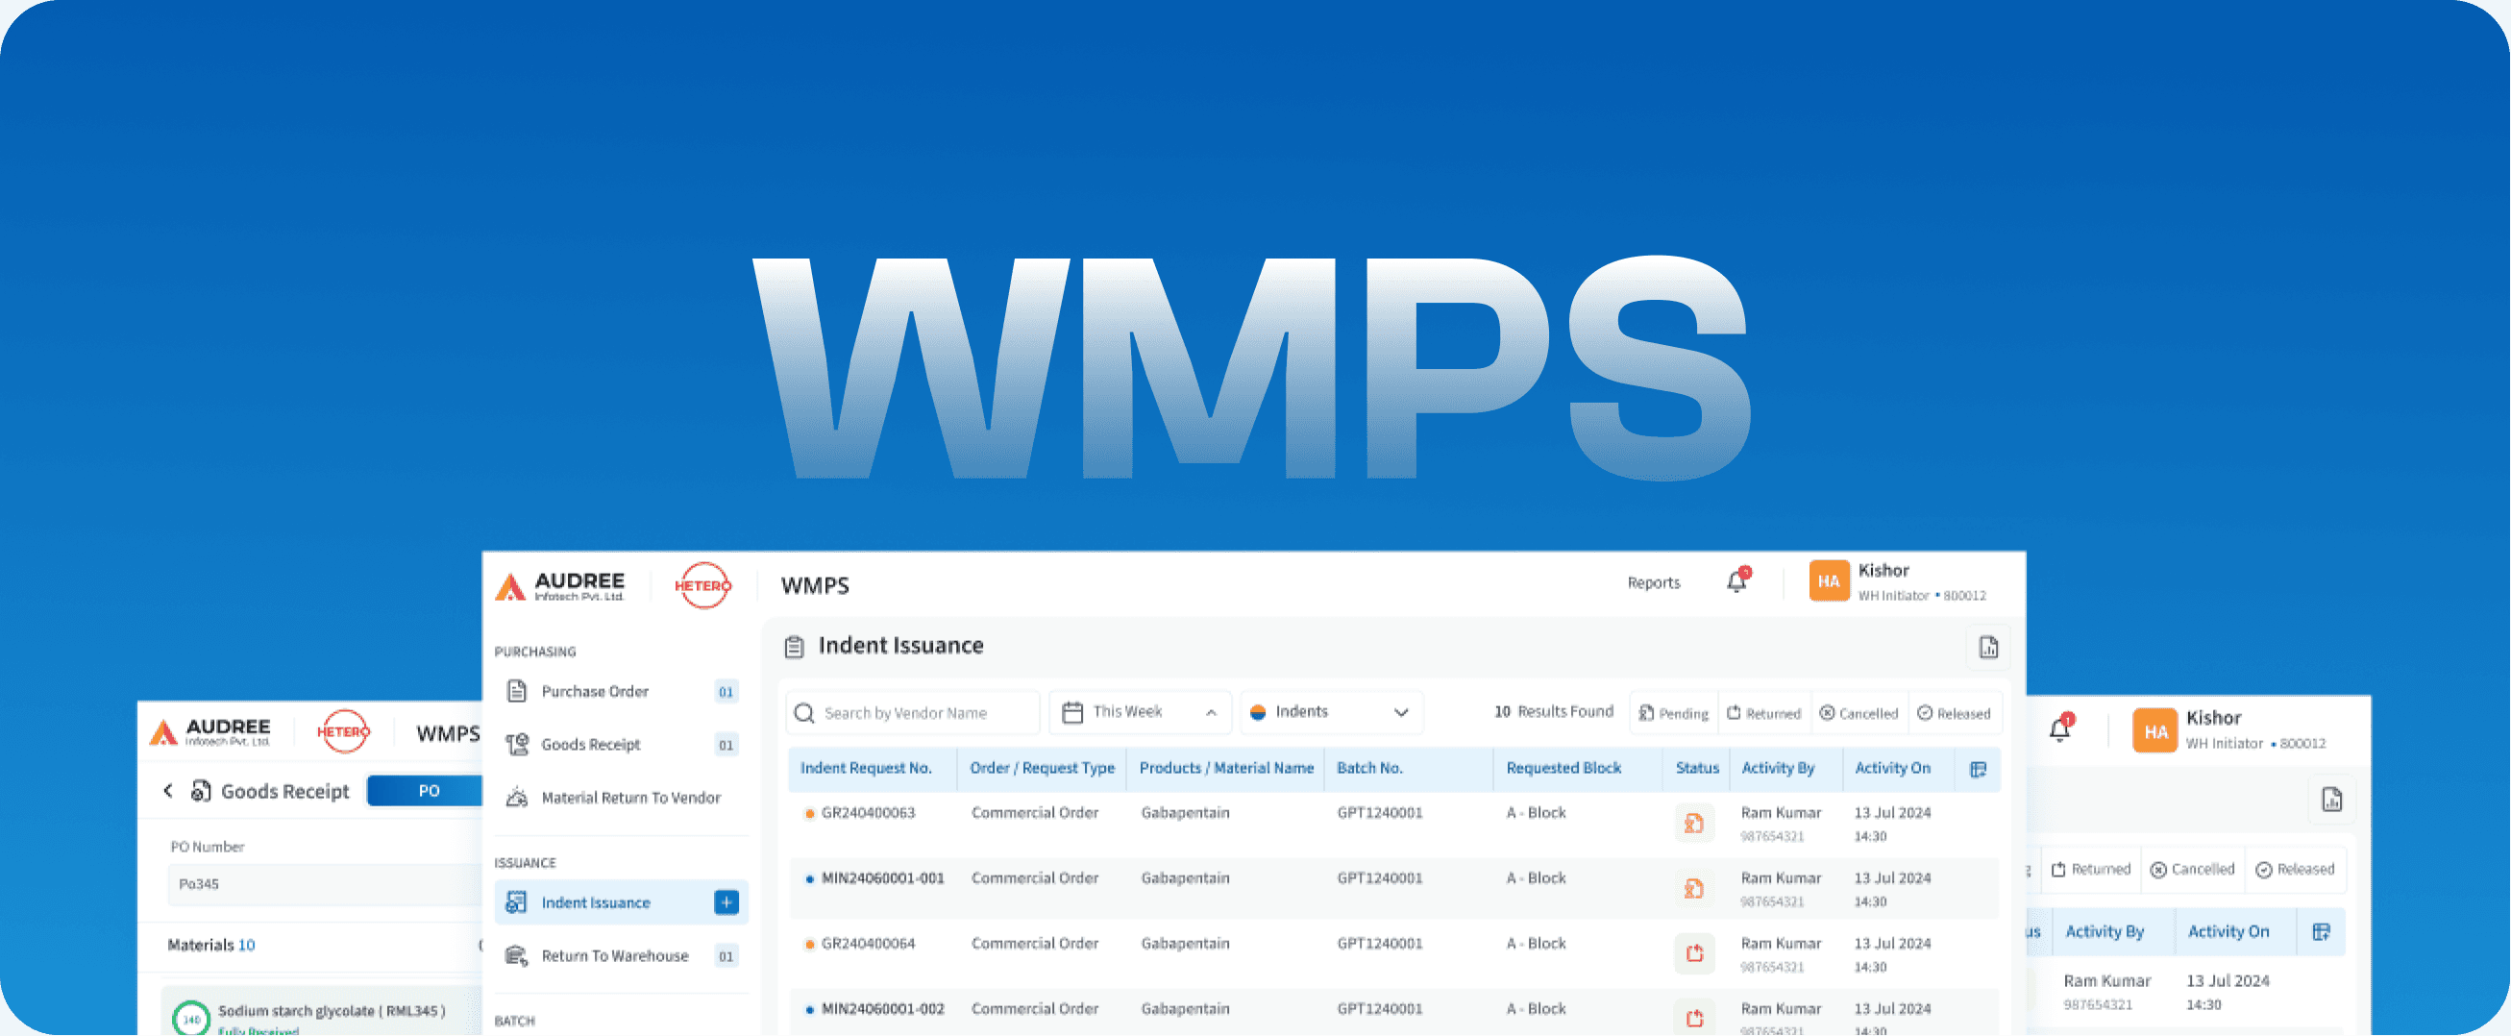Click the Indent Issuance page title icon
Viewport: 2511px width, 1036px height.
795,647
